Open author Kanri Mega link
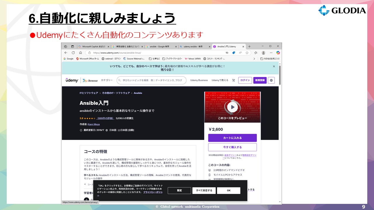This screenshot has height=210, width=374. point(94,124)
